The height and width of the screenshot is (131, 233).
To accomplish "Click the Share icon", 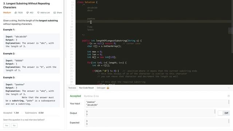I will (x=55, y=13).
